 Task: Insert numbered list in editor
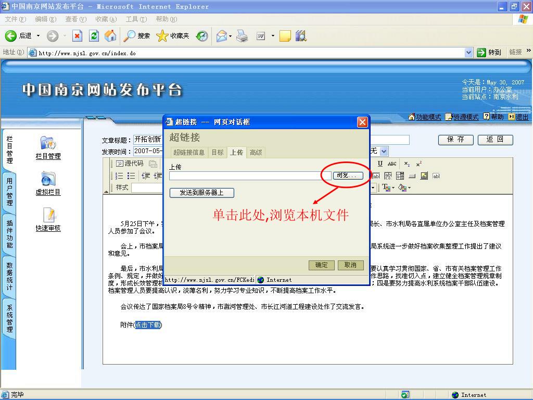(x=119, y=176)
